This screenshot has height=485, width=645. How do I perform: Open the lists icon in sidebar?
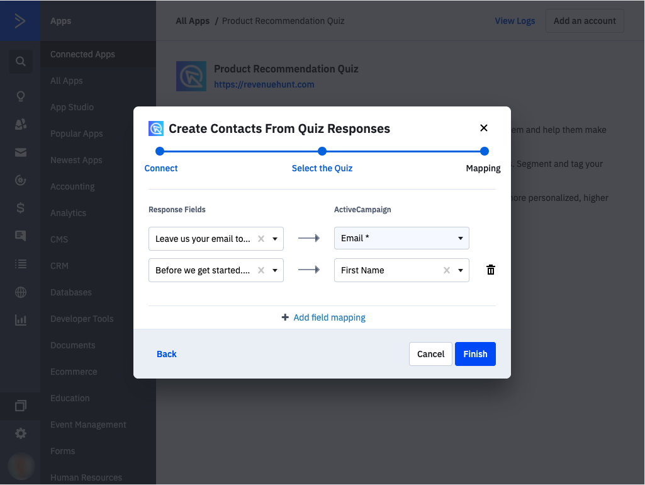click(x=21, y=264)
